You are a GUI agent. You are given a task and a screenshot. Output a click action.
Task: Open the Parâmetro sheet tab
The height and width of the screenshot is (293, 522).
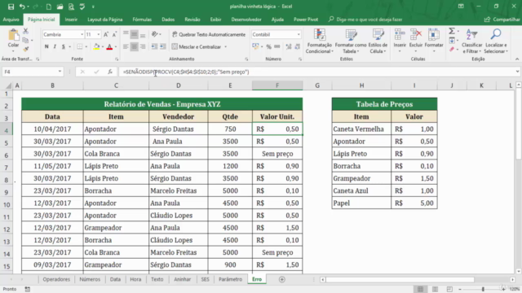coord(230,279)
